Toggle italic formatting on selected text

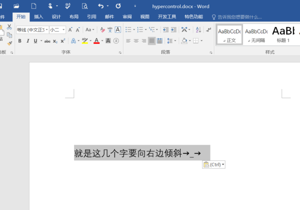click(x=27, y=41)
